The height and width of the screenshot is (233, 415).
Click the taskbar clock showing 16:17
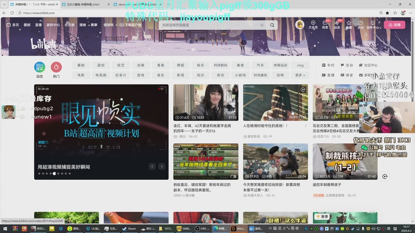(406, 228)
